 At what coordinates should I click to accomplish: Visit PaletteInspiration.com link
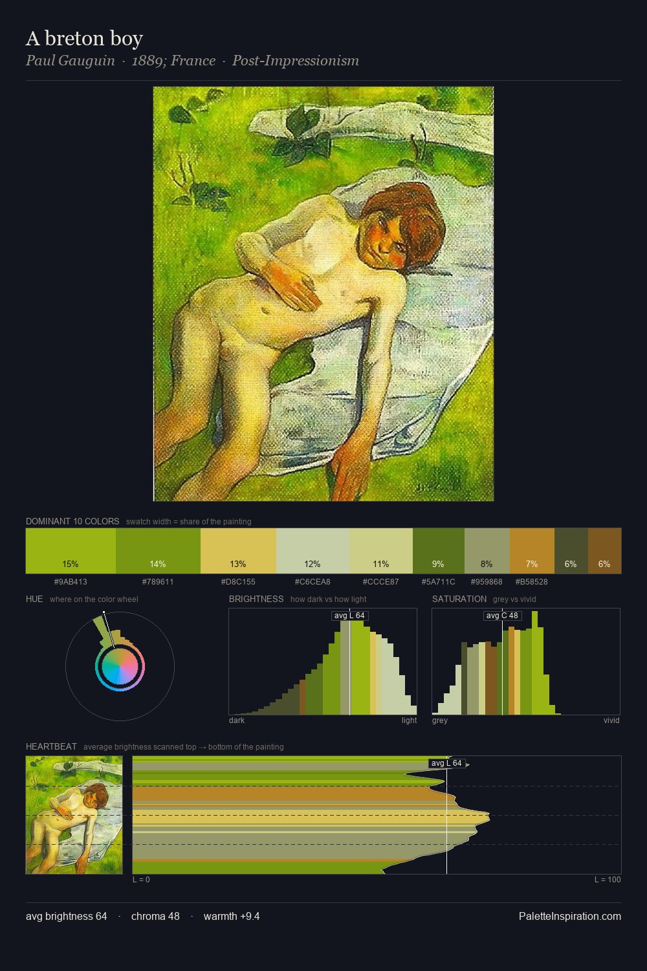click(570, 916)
